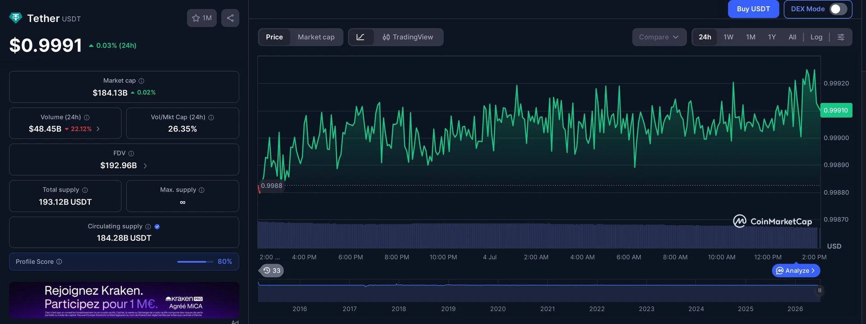This screenshot has width=866, height=324.
Task: Select the line chart view icon
Action: coord(360,37)
